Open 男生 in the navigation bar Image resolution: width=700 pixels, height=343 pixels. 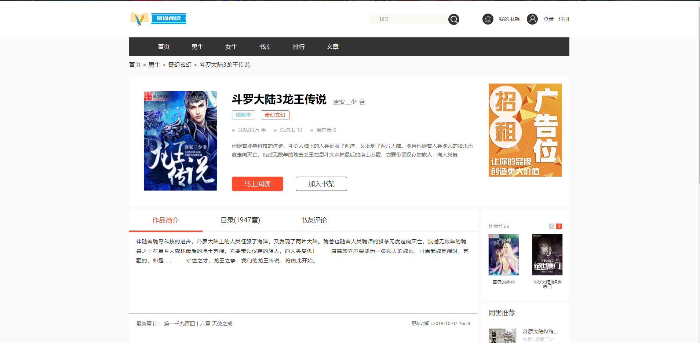(x=197, y=47)
